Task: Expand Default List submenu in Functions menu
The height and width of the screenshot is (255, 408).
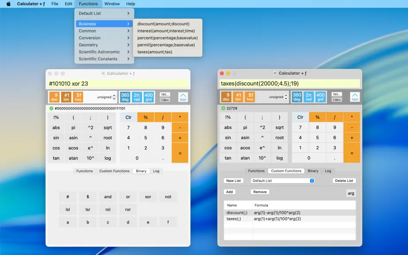Action: coord(104,13)
